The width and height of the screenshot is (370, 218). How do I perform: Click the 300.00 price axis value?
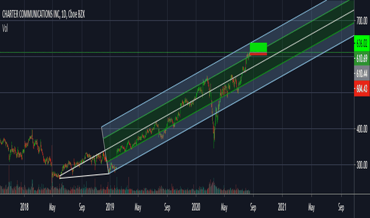tap(362, 165)
